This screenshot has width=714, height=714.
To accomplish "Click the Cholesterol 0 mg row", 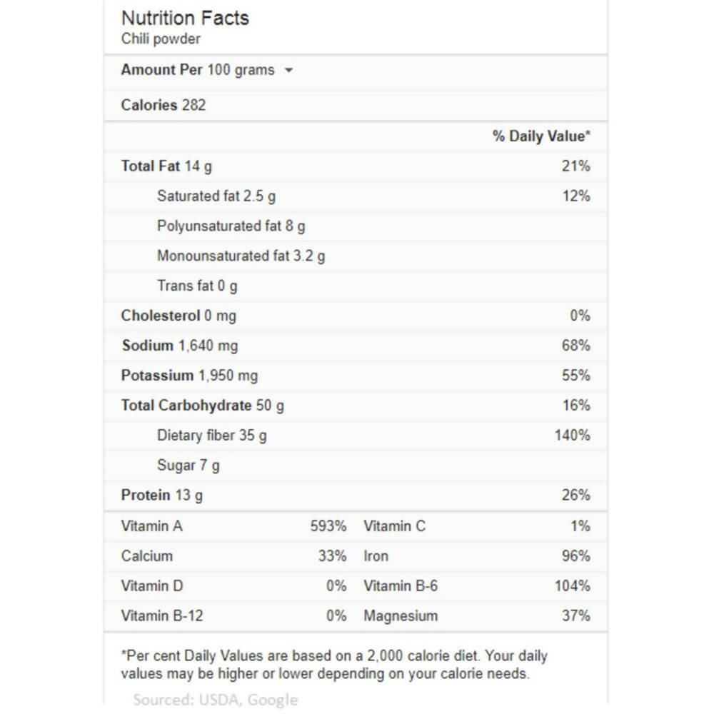I will [x=178, y=316].
